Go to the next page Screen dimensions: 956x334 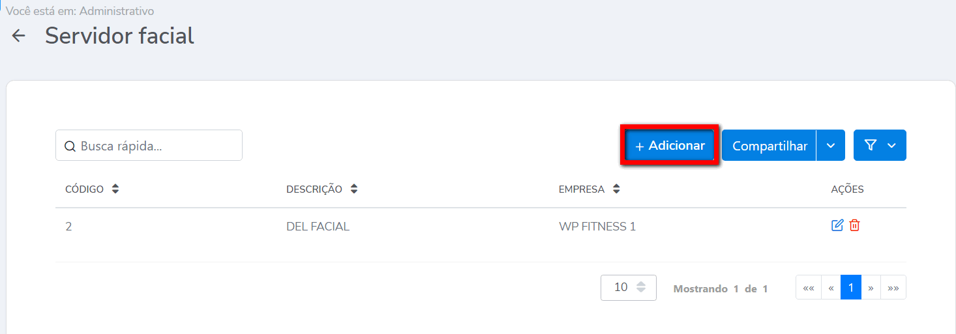pos(871,287)
